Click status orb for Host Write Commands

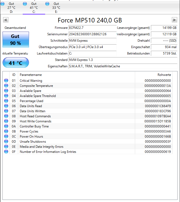pos(6,121)
